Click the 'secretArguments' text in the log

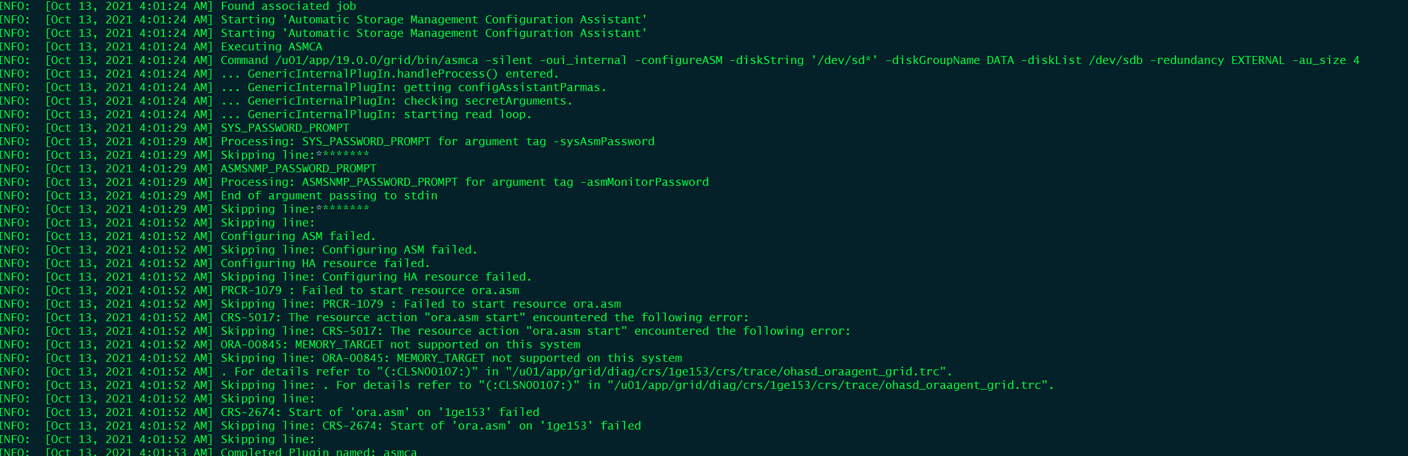(x=515, y=101)
